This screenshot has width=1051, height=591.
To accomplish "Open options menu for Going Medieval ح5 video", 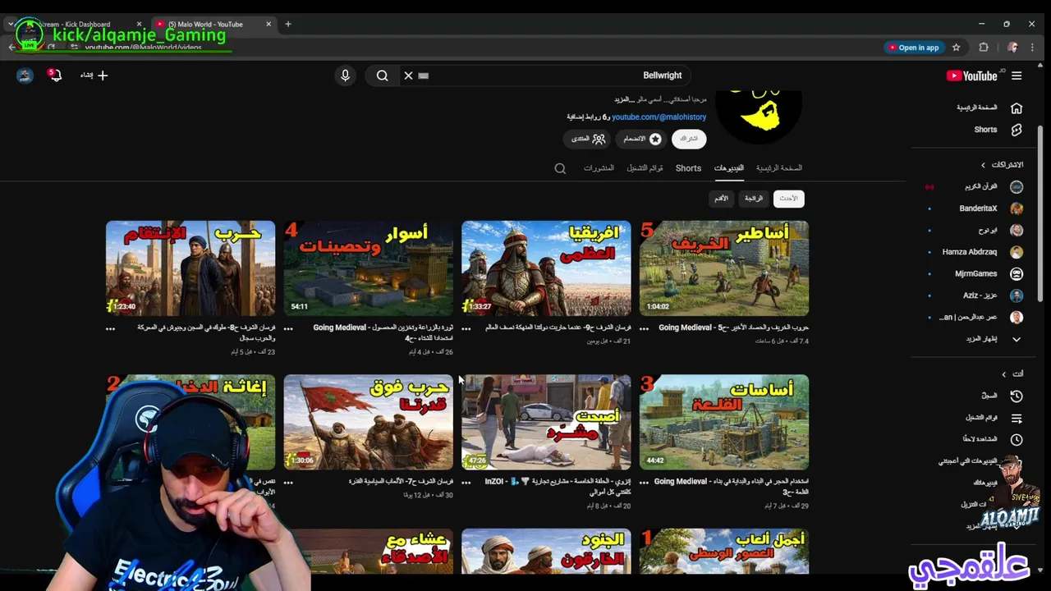I will tap(644, 328).
